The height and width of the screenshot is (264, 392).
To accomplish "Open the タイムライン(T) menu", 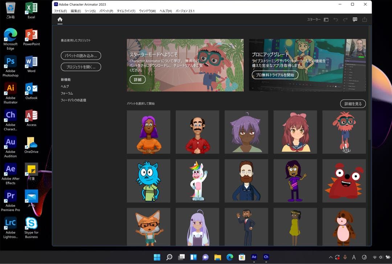I will [126, 11].
